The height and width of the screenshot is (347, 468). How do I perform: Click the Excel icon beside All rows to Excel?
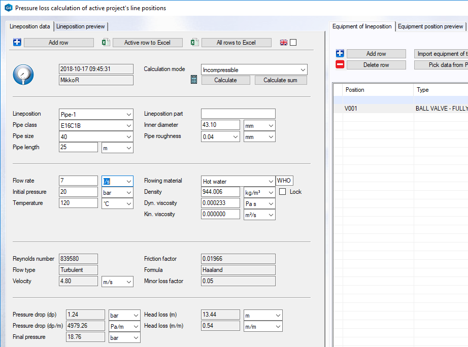tap(195, 43)
